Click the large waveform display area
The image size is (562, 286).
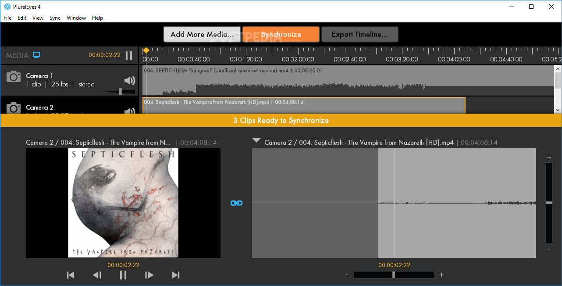point(394,203)
